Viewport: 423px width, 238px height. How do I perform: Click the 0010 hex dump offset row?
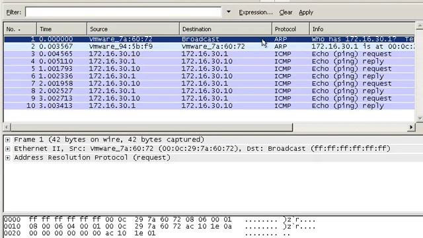click(x=159, y=226)
